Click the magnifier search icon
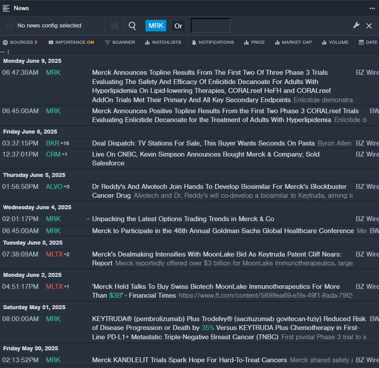The height and width of the screenshot is (368, 379). point(132,26)
